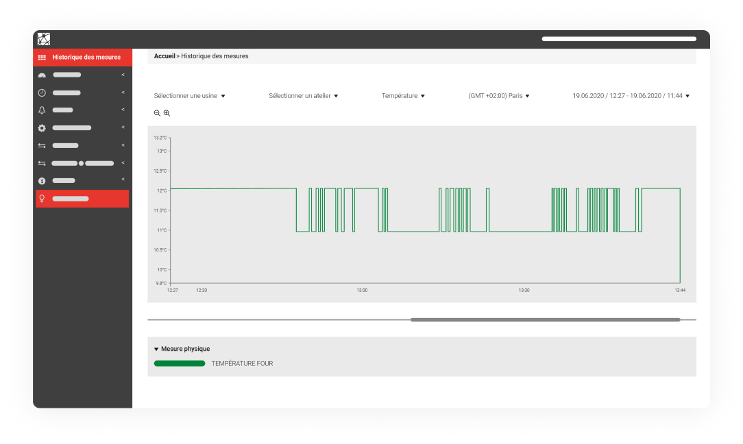
Task: Open the gear settings sidebar icon
Action: tap(42, 128)
